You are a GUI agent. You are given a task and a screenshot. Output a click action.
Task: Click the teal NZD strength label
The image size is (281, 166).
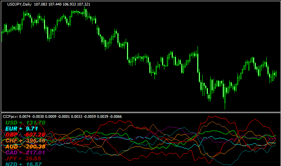pos(14,164)
